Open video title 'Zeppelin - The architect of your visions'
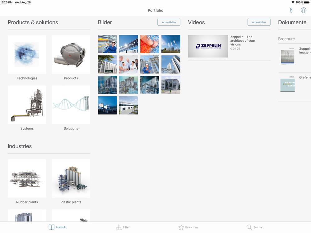Viewport: 311px width, 233px height. coord(243,41)
